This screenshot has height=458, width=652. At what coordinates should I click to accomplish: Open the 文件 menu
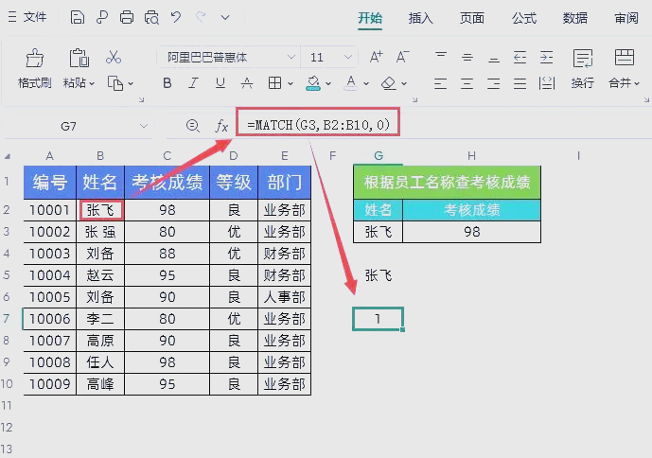27,17
